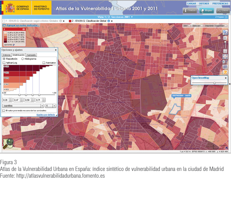Check the Acercarse checkbox

coord(44,62)
